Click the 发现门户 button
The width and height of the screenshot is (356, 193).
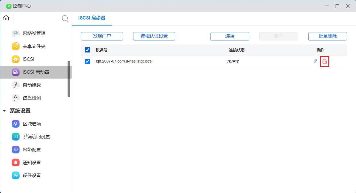click(x=102, y=36)
